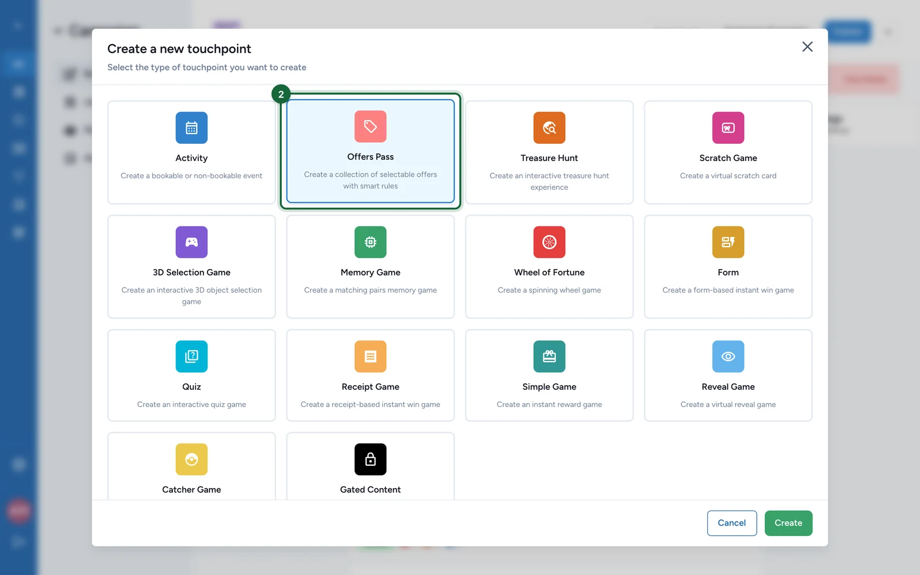920x575 pixels.
Task: Click the 'Receipt Game' title text
Action: [x=370, y=387]
